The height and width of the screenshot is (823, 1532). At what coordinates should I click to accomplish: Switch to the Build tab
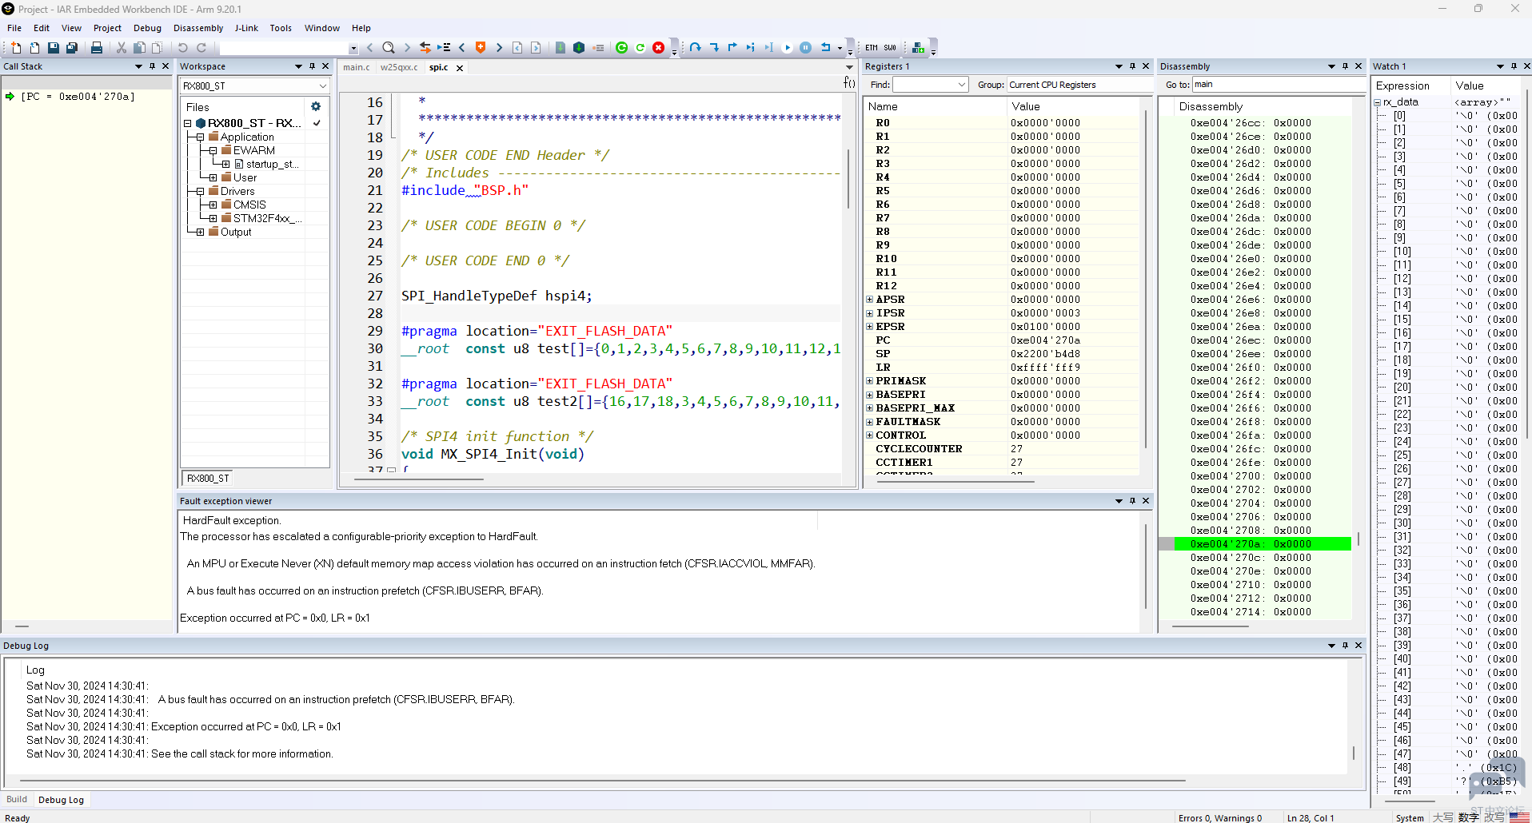pos(17,799)
